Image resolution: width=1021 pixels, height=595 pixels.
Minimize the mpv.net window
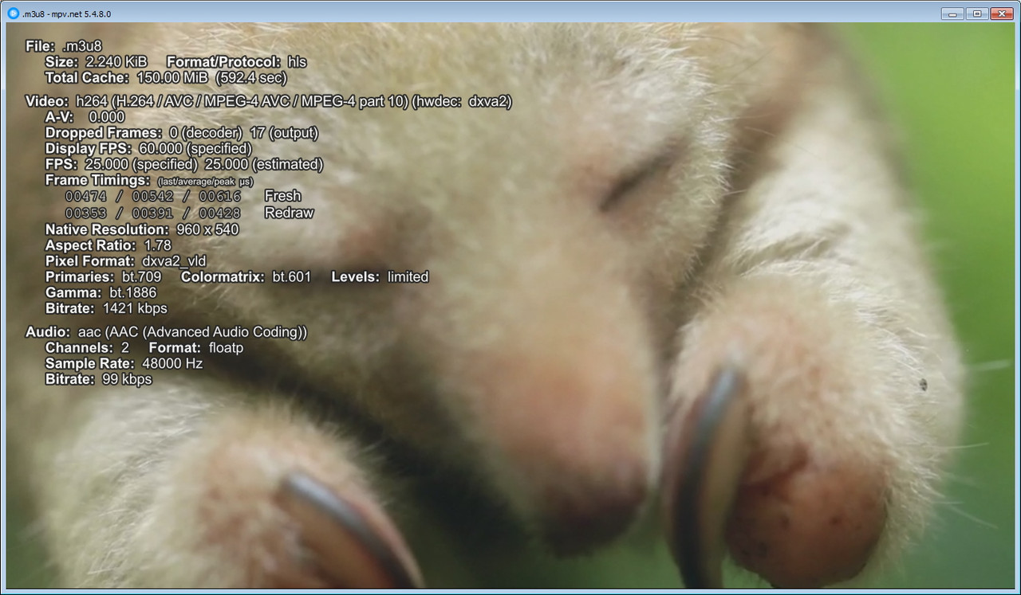pos(952,14)
